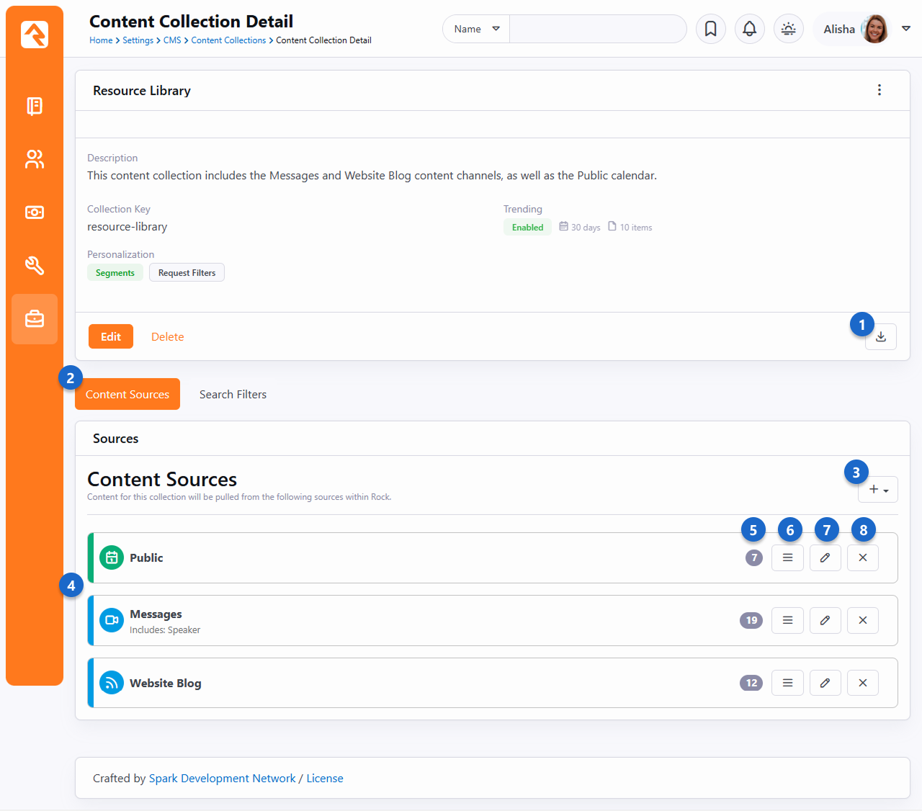The image size is (922, 811).
Task: Click the bookmark icon in the header
Action: 711,29
